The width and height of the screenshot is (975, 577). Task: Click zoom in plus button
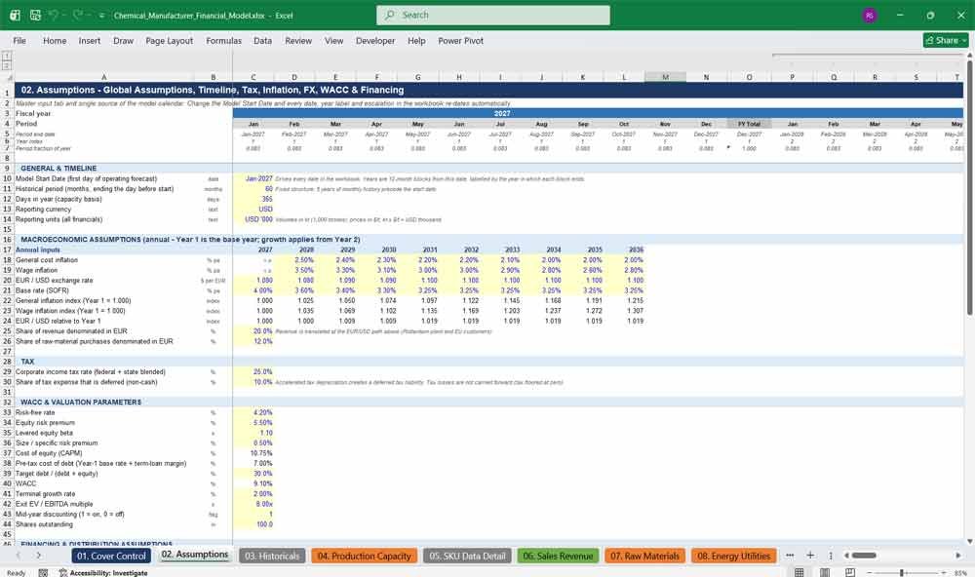[x=943, y=572]
